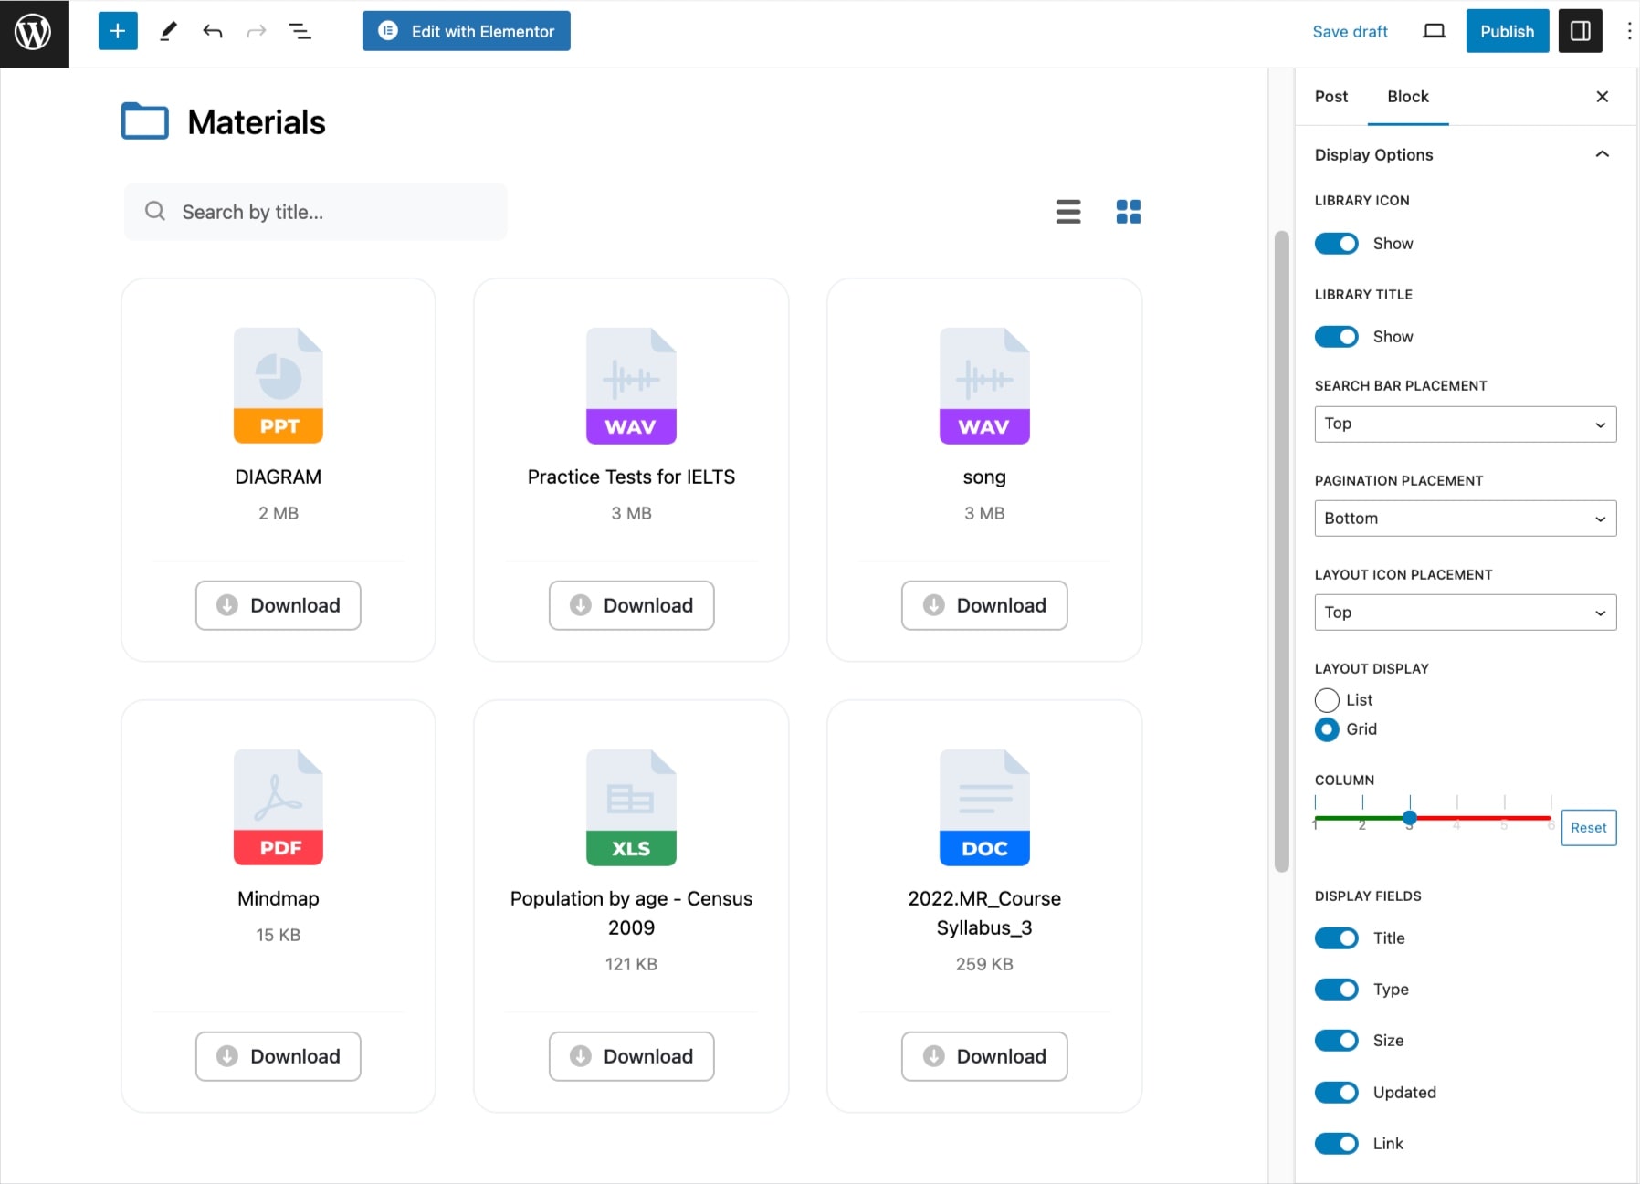Toggle Library Icon show switch
Viewport: 1640px width, 1184px height.
point(1336,244)
